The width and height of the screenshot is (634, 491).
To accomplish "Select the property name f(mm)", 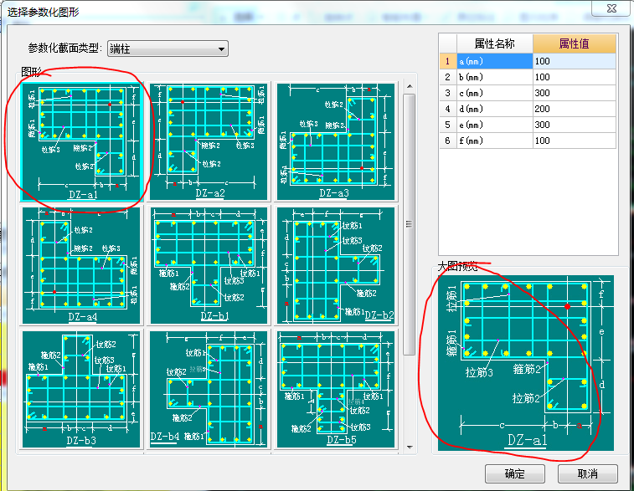I will [495, 141].
